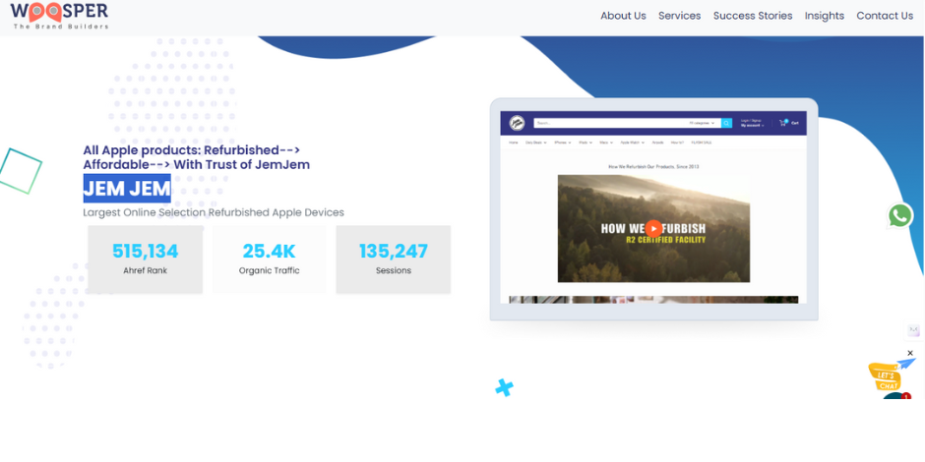Image resolution: width=925 pixels, height=462 pixels.
Task: Navigate to Success Stories
Action: point(753,16)
